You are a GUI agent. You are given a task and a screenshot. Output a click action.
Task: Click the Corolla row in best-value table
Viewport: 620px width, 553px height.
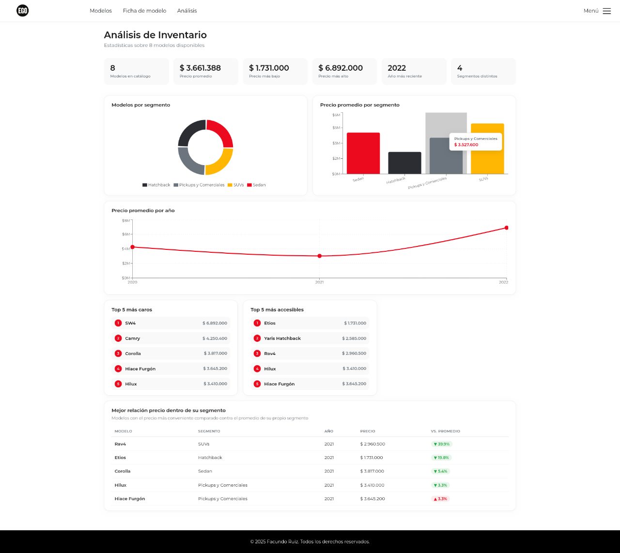point(310,471)
